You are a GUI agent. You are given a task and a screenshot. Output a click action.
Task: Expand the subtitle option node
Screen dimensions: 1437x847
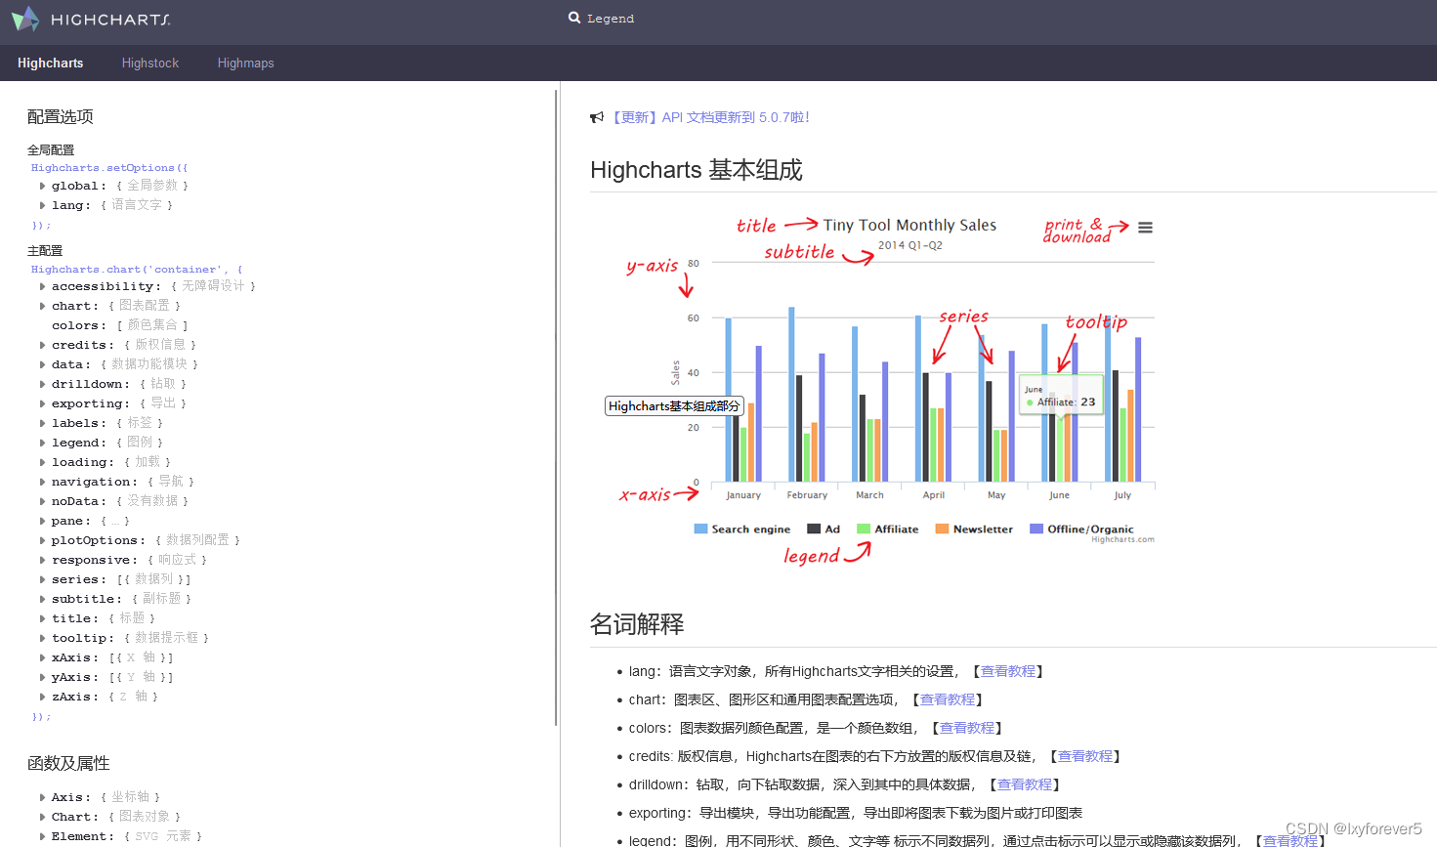(x=42, y=599)
